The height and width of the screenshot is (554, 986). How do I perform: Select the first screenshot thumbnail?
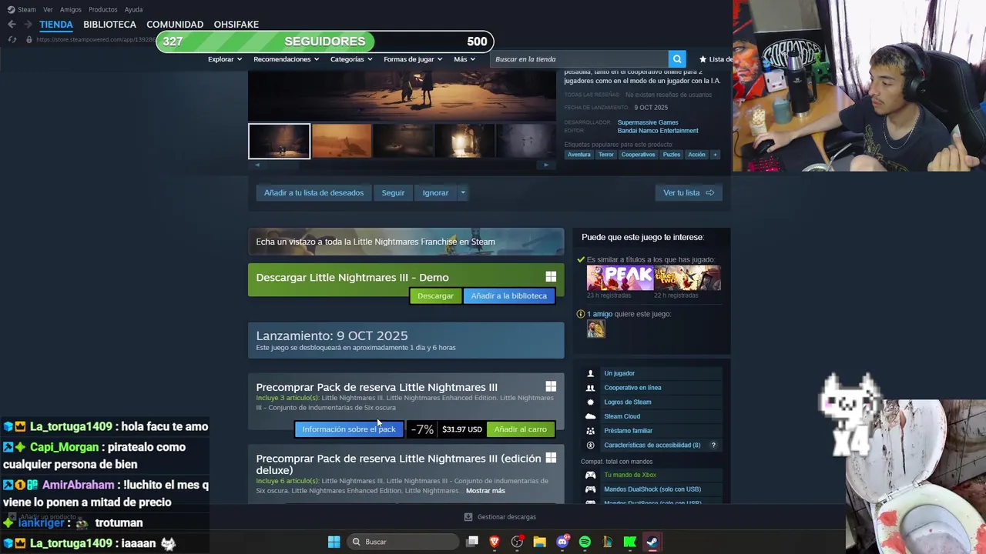click(x=279, y=141)
